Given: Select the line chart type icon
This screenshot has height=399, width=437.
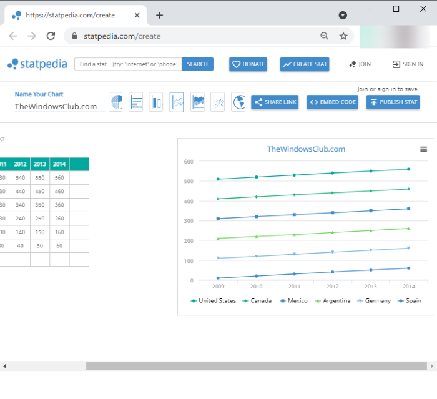Looking at the screenshot, I should point(177,102).
